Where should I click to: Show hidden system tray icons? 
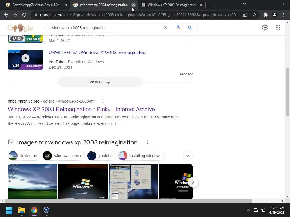click(248, 210)
